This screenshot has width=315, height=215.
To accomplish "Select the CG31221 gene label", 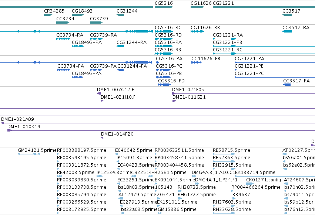I will 223,3.
